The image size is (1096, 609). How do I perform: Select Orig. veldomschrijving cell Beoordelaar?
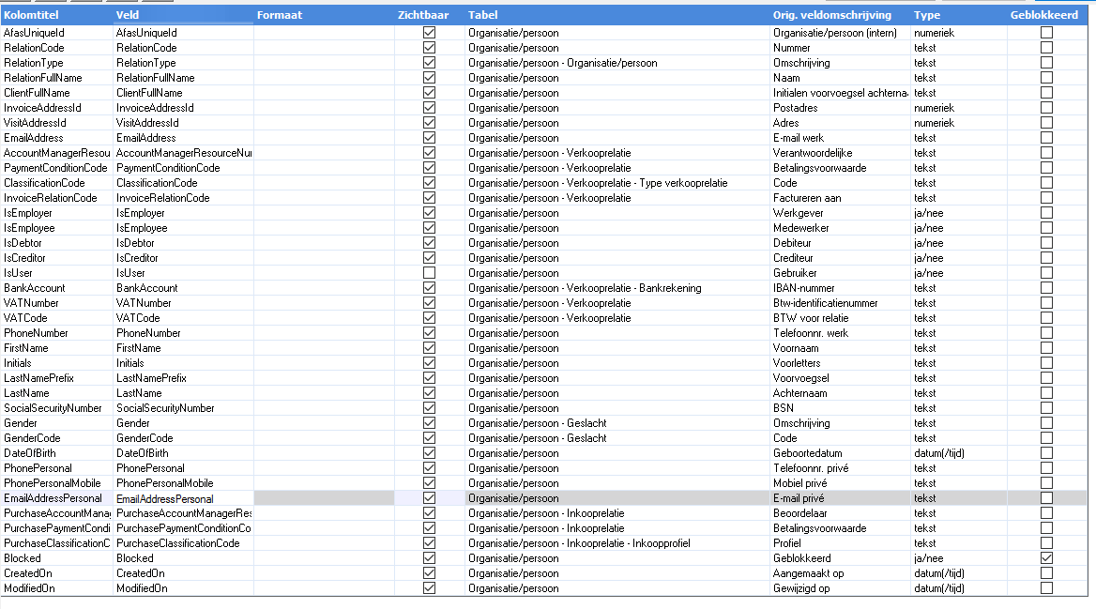(x=840, y=513)
